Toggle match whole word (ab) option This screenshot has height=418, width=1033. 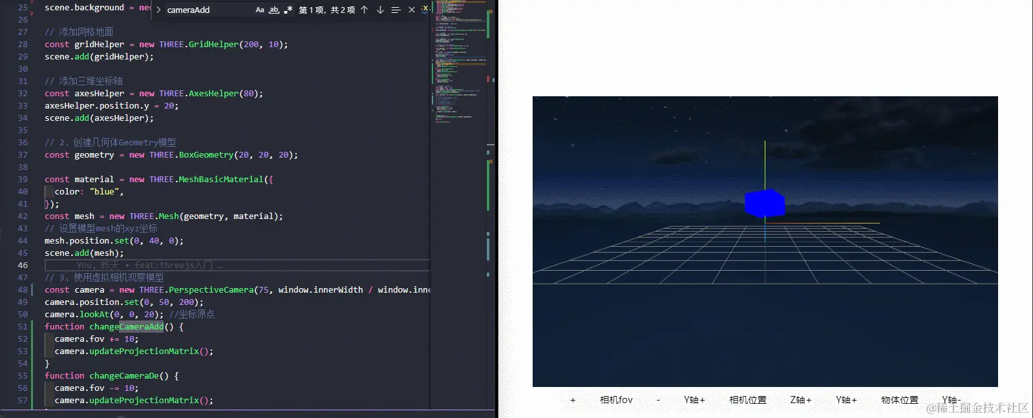tap(274, 10)
